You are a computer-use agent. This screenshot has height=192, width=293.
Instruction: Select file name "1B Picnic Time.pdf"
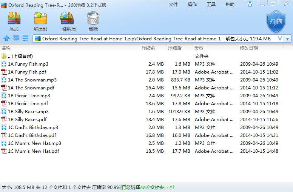pos(28,103)
